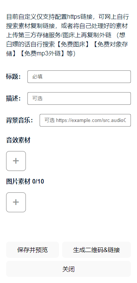
Task: Click the 【免费图床】 keyword in the instructions
Action: (x=73, y=44)
